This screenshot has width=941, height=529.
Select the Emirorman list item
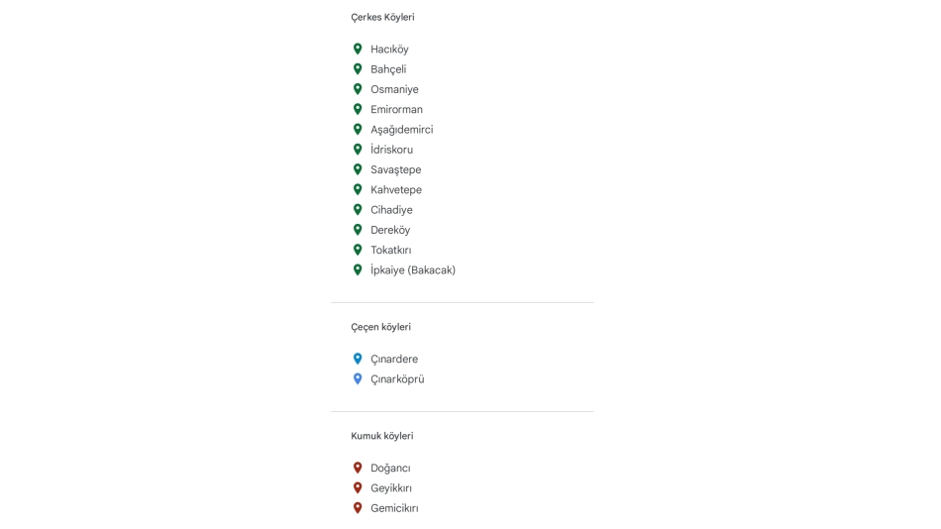tap(396, 110)
